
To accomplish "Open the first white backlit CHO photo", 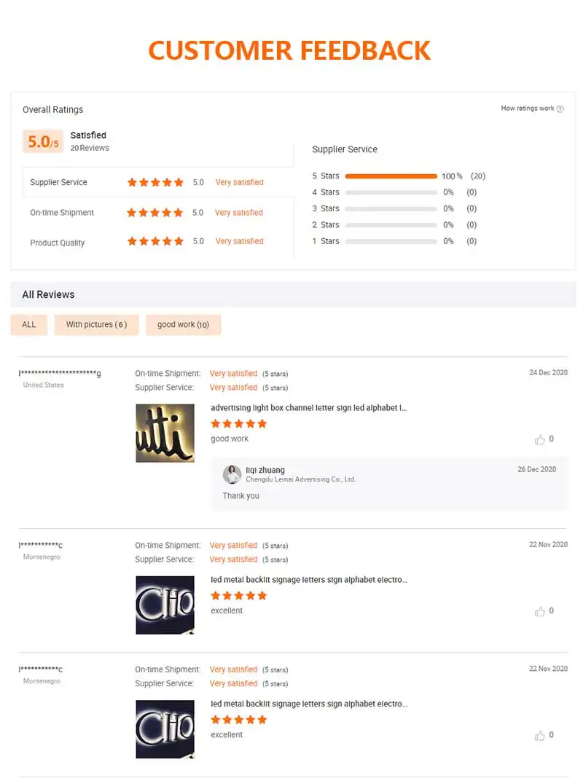I will [x=165, y=605].
